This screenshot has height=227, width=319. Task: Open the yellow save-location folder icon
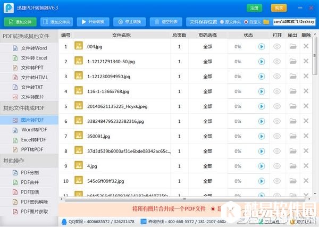(266, 22)
